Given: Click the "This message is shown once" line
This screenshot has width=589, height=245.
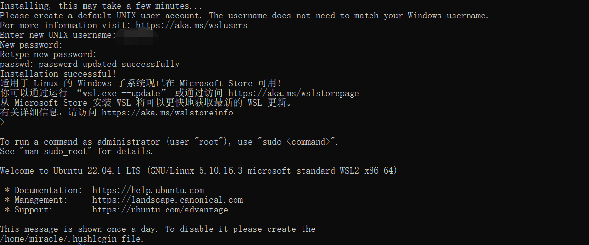Looking at the screenshot, I should pos(157,229).
